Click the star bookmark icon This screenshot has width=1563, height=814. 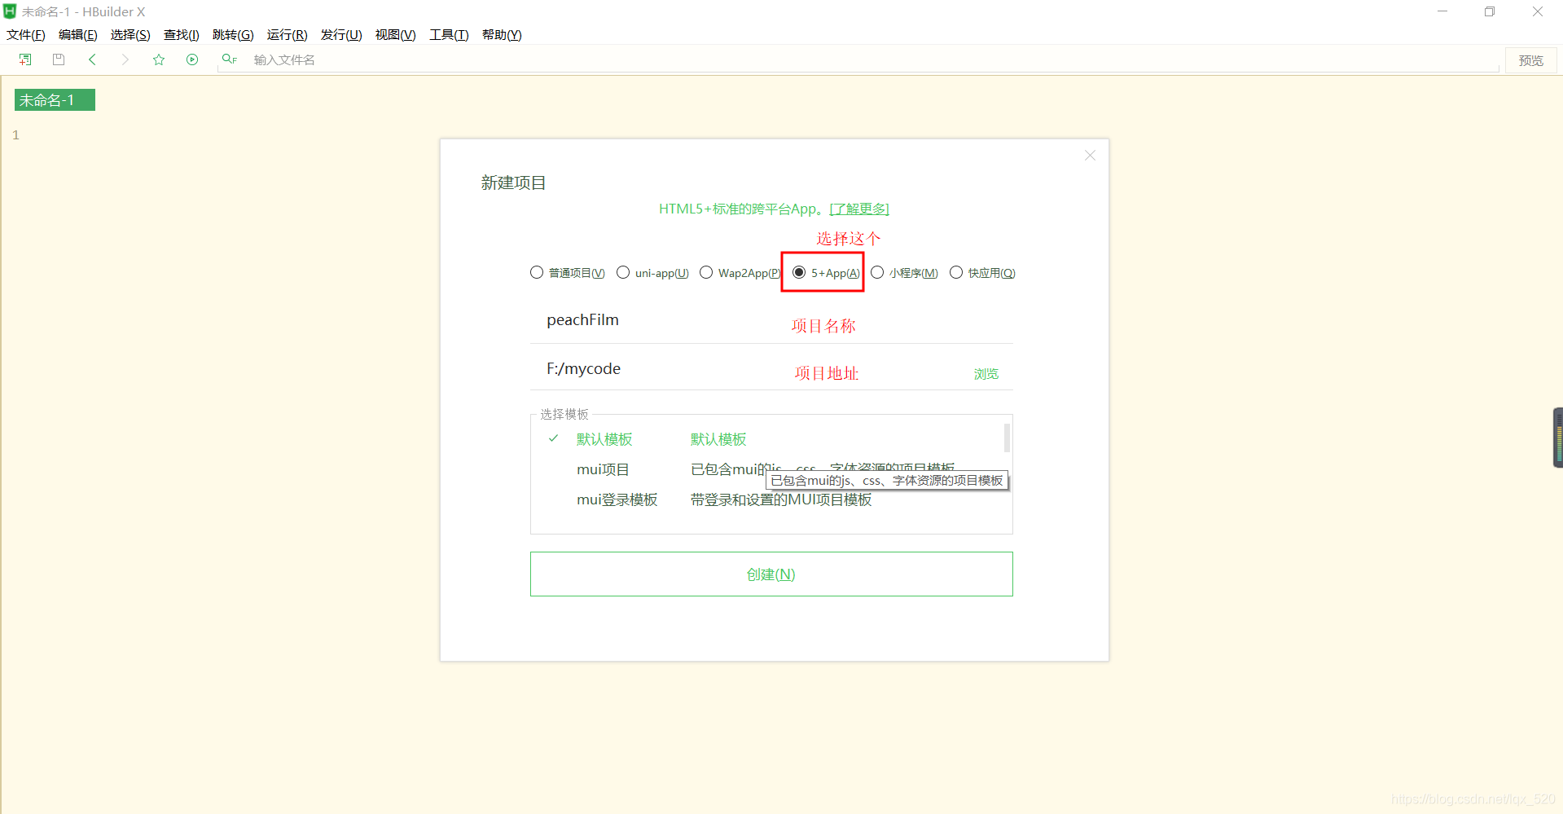tap(159, 59)
